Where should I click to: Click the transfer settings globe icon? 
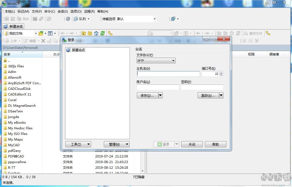pyautogui.click(x=173, y=19)
